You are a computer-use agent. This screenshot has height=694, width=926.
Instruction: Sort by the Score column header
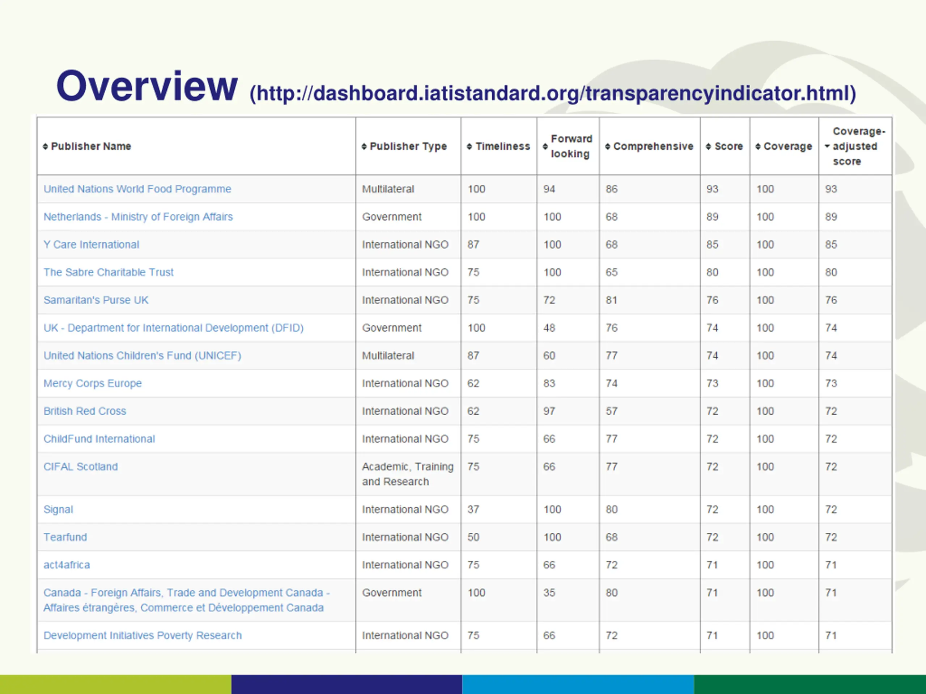[x=724, y=146]
